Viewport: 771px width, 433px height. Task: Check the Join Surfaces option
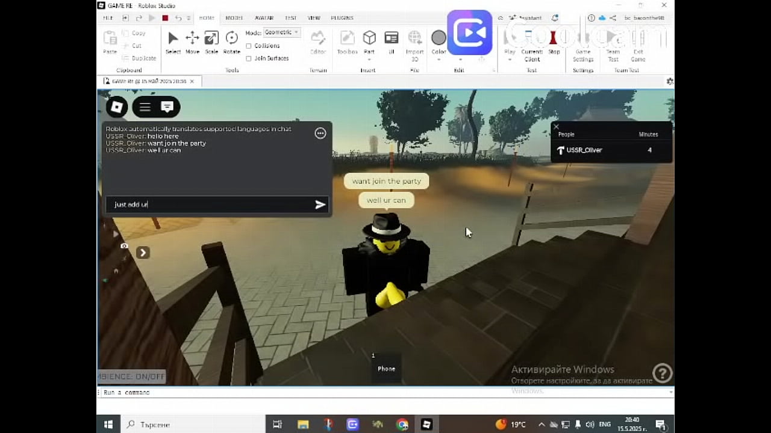pyautogui.click(x=249, y=58)
